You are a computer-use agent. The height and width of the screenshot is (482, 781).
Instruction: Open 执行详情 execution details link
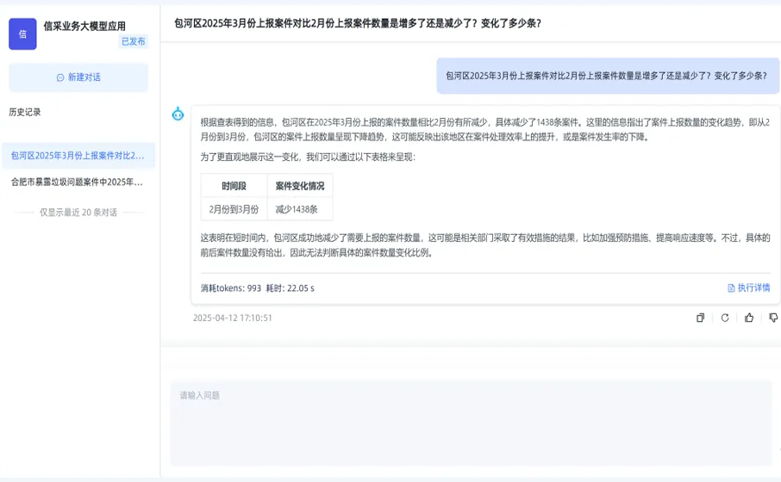pos(753,288)
